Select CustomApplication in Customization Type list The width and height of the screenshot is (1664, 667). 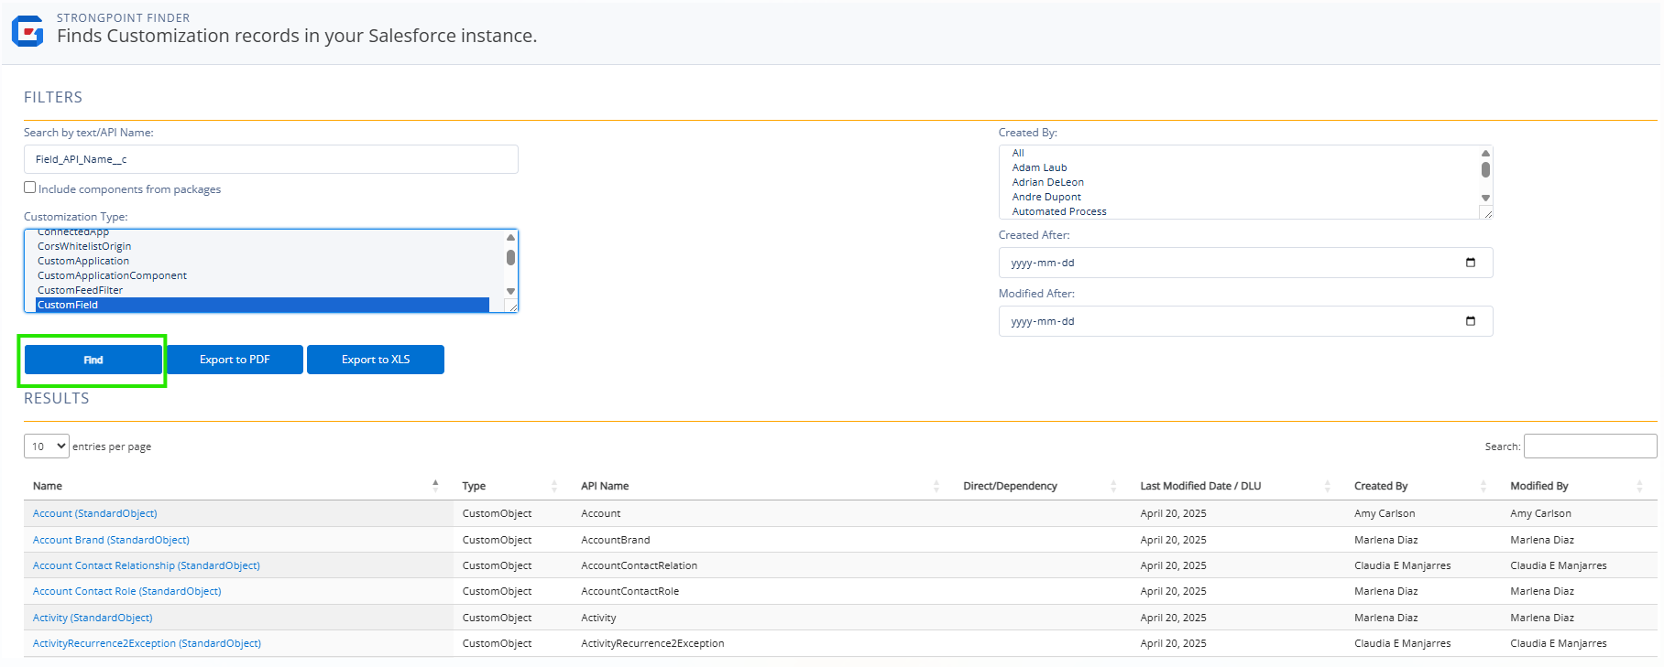[83, 261]
